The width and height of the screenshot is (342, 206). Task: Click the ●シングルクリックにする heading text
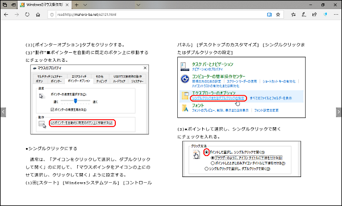[x=51, y=149]
